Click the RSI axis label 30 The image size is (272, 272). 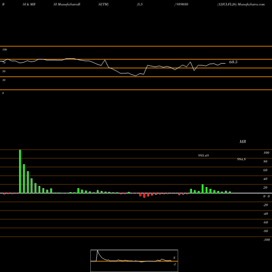(4, 80)
